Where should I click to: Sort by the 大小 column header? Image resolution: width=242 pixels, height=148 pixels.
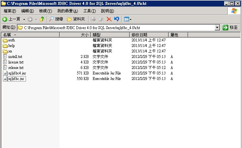[x=75, y=35]
